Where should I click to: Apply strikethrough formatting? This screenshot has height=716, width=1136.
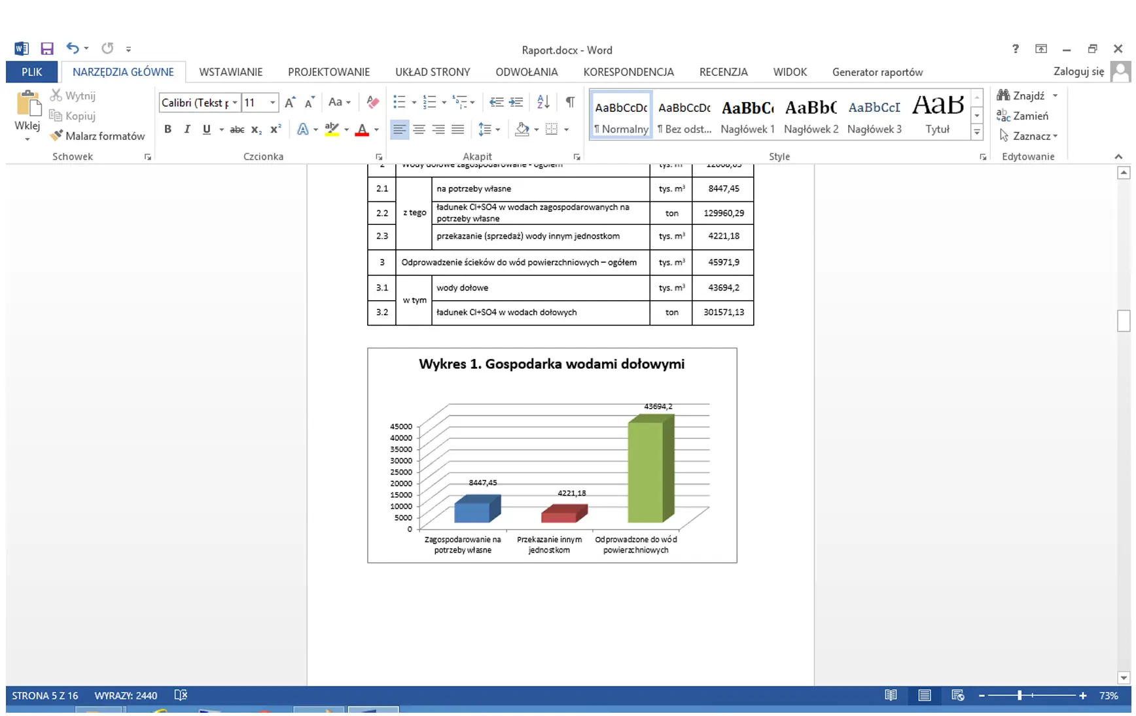[237, 129]
